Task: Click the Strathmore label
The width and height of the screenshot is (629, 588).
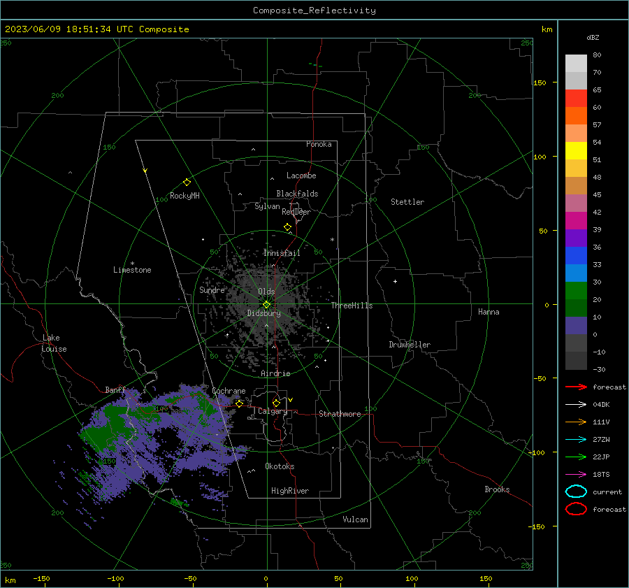Action: tap(340, 414)
